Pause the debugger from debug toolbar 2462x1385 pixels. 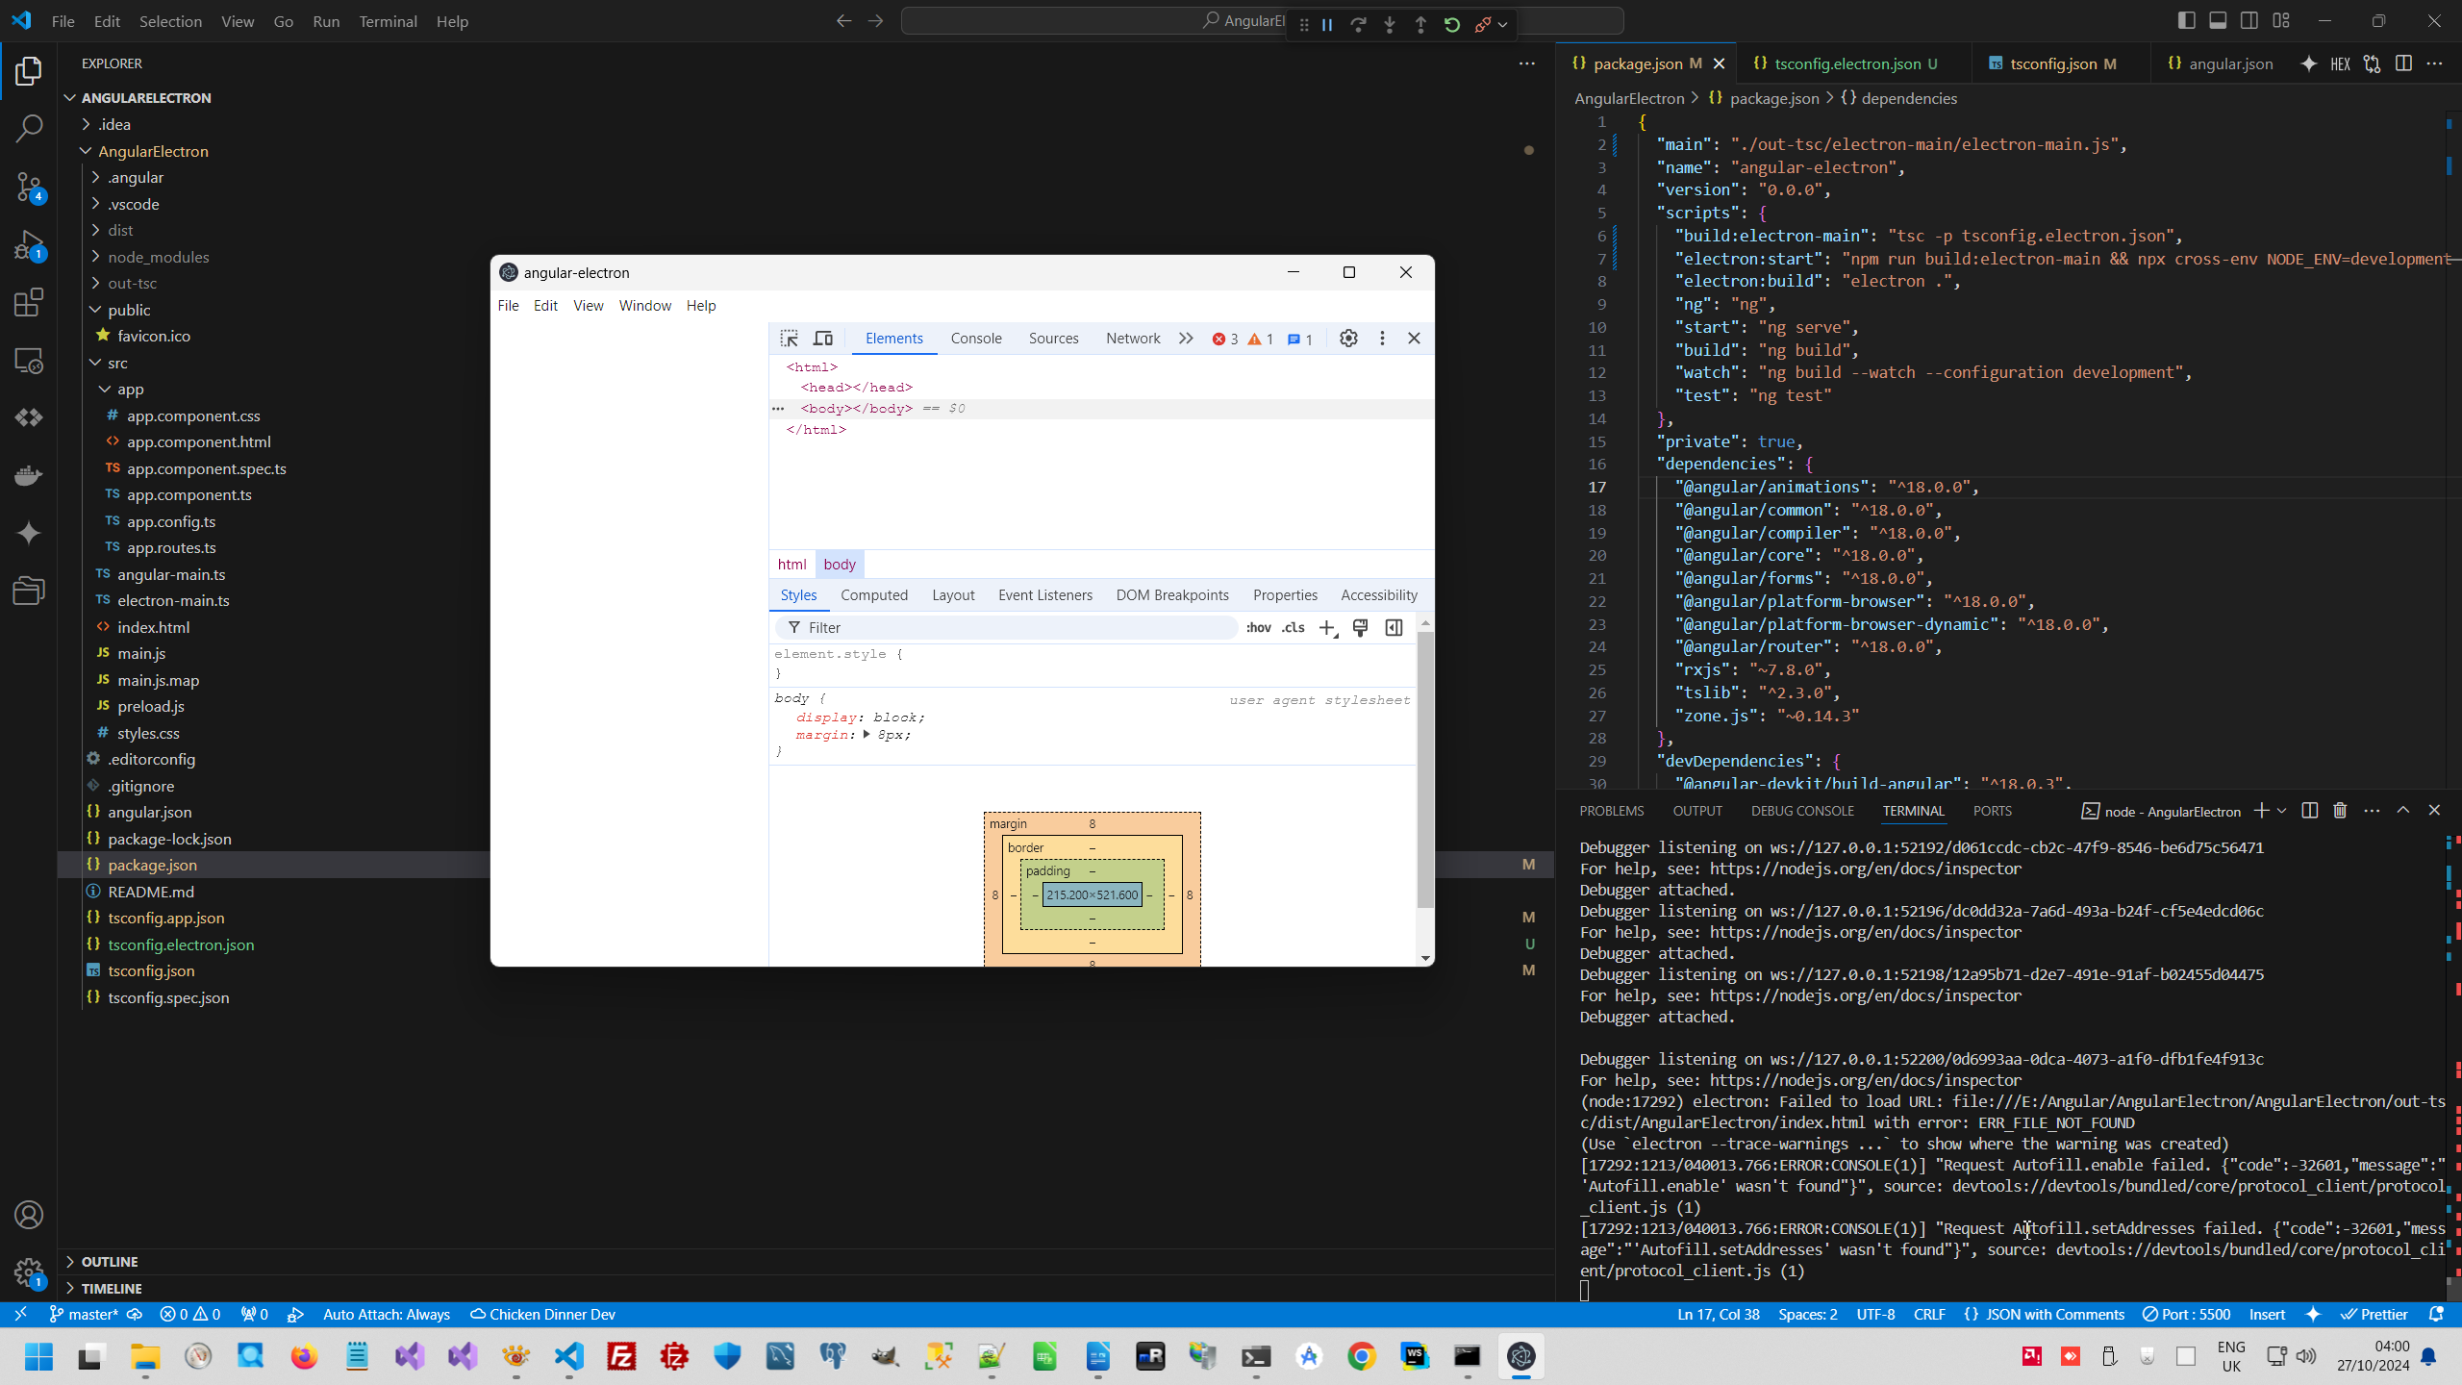click(x=1327, y=24)
